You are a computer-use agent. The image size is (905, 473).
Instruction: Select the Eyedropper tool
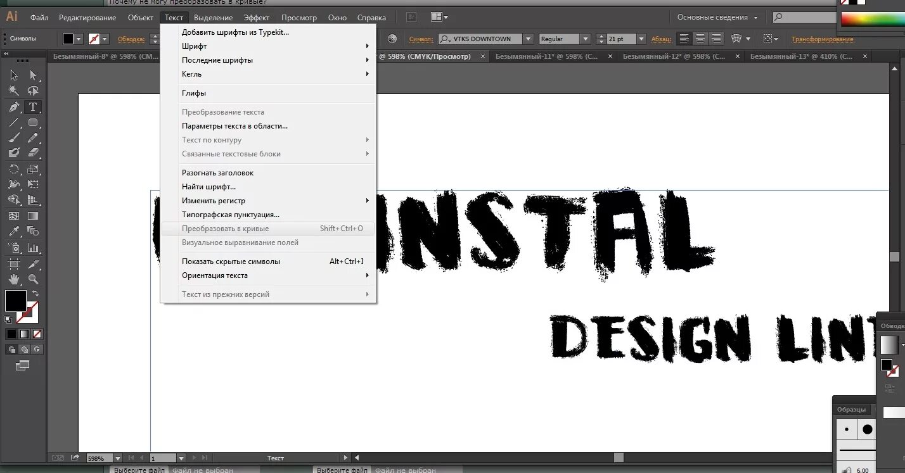point(14,231)
